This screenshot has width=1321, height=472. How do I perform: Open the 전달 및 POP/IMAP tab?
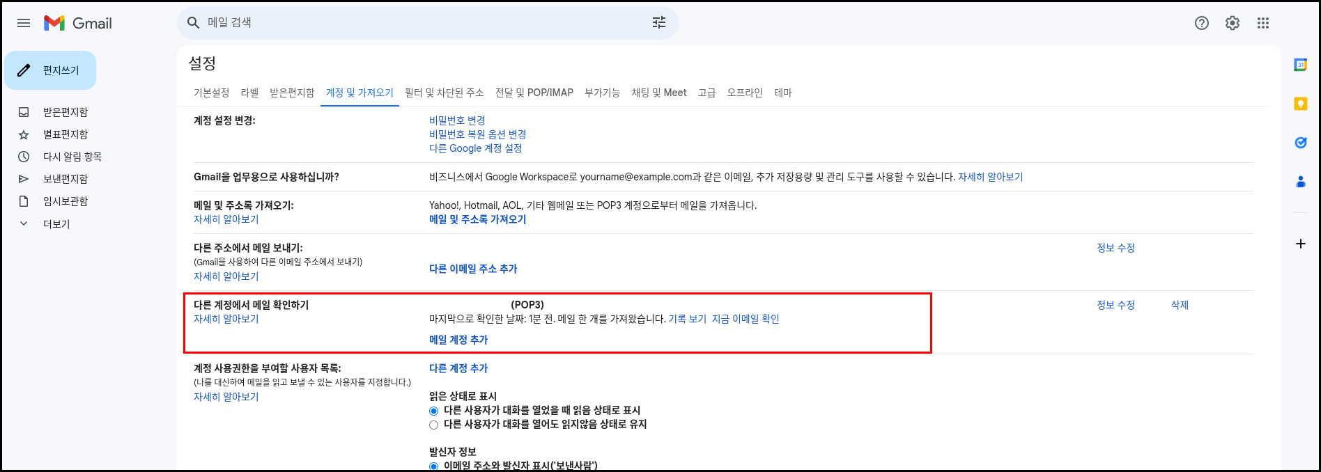click(534, 93)
